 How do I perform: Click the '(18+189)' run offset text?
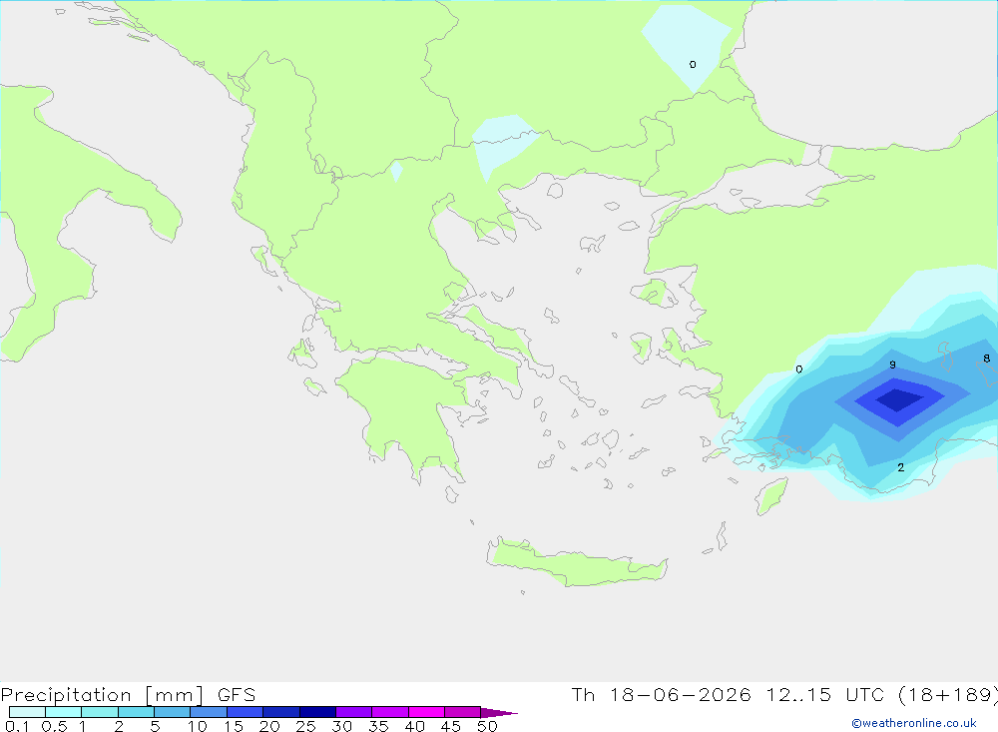pos(950,694)
